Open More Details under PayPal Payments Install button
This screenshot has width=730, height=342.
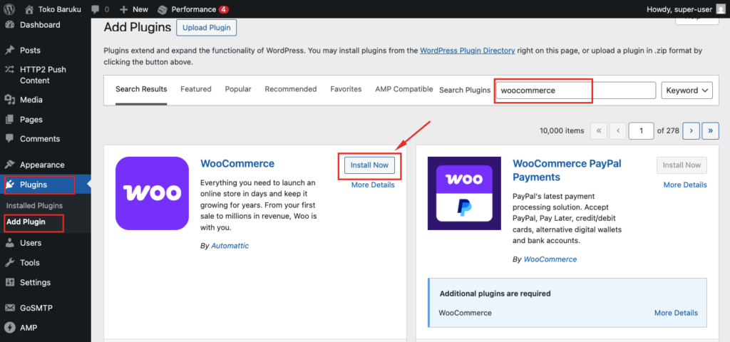pos(685,185)
